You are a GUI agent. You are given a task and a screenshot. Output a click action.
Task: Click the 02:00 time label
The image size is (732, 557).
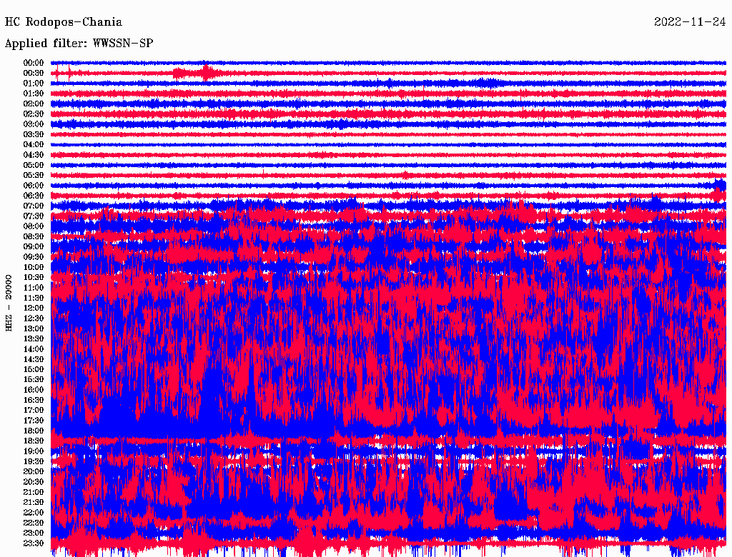point(34,104)
